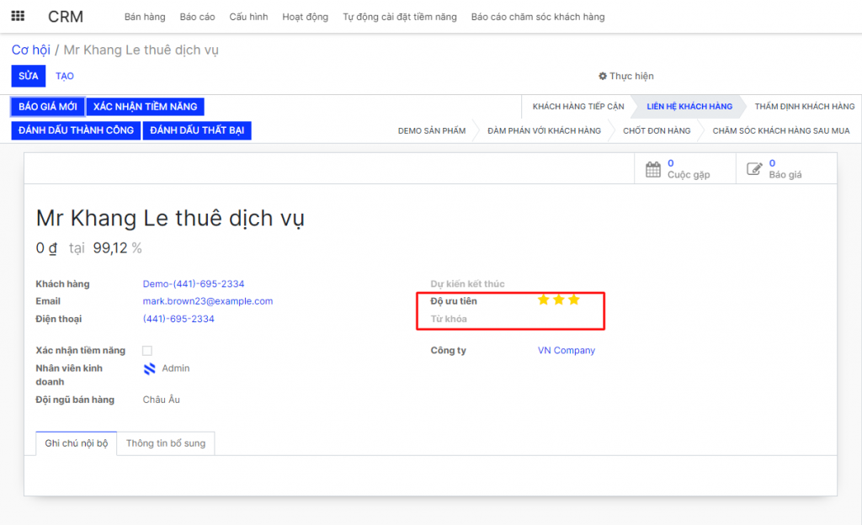This screenshot has width=862, height=525.
Task: Select stage KHÁCH HÀNG TIẾP CẬN
Action: pyautogui.click(x=578, y=107)
